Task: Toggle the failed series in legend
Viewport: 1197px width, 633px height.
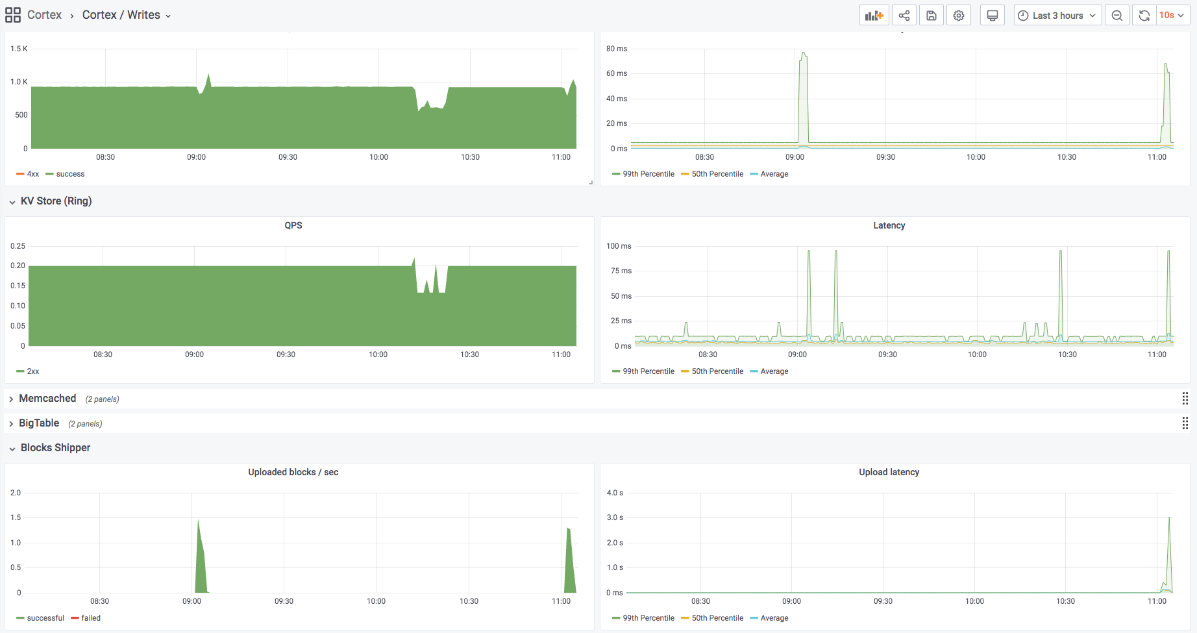Action: point(86,618)
